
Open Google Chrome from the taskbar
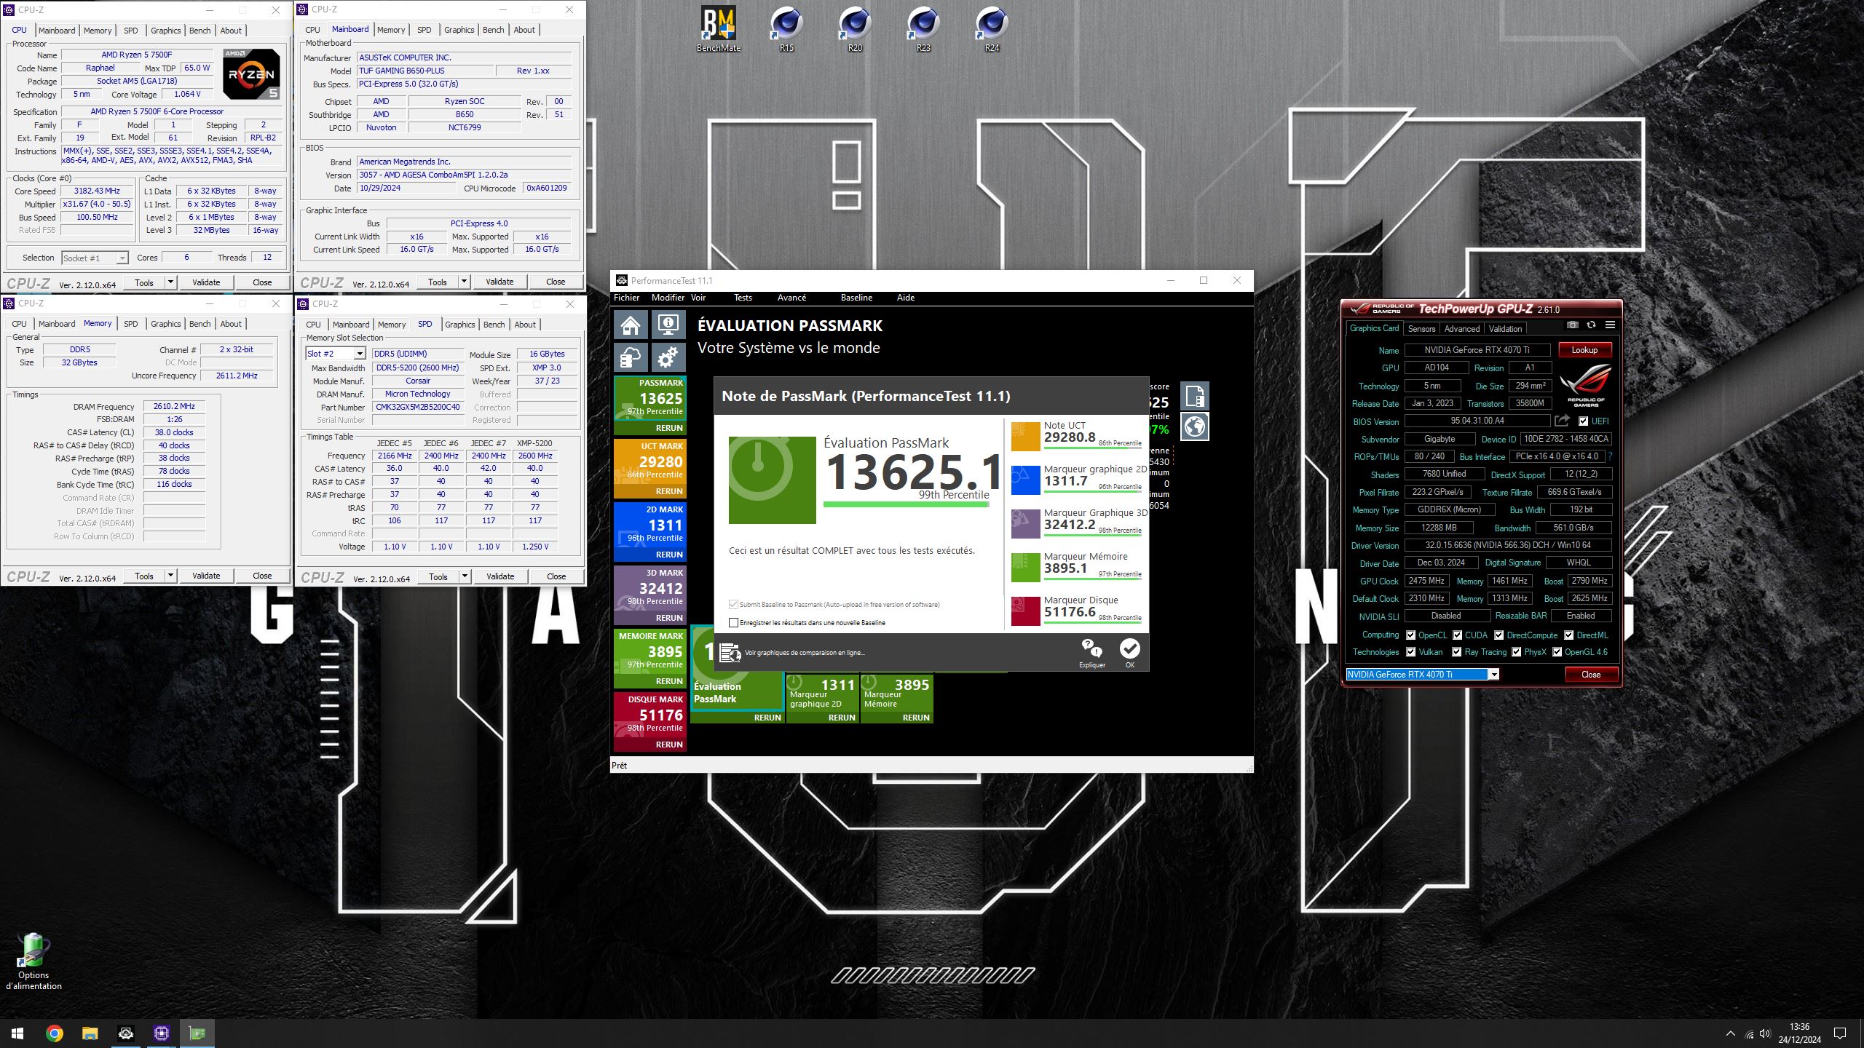pos(54,1033)
